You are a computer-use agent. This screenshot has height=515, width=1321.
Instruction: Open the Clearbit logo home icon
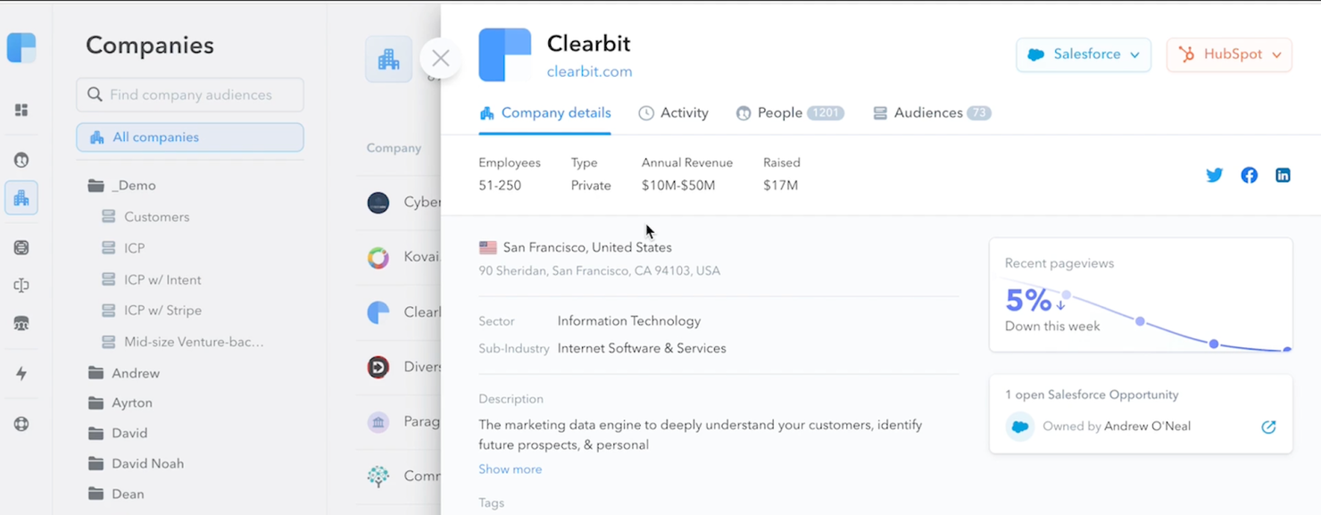[21, 46]
